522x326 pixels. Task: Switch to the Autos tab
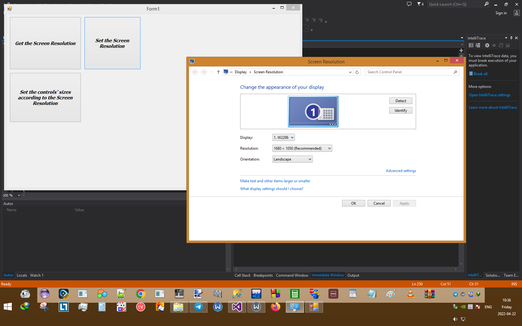click(8, 275)
